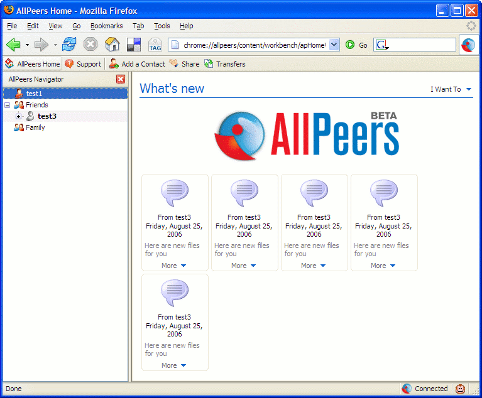Open the browser Home page icon
Viewport: 482px width, 398px height.
point(112,44)
